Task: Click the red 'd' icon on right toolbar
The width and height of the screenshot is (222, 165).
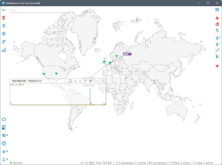Action: pos(217,24)
